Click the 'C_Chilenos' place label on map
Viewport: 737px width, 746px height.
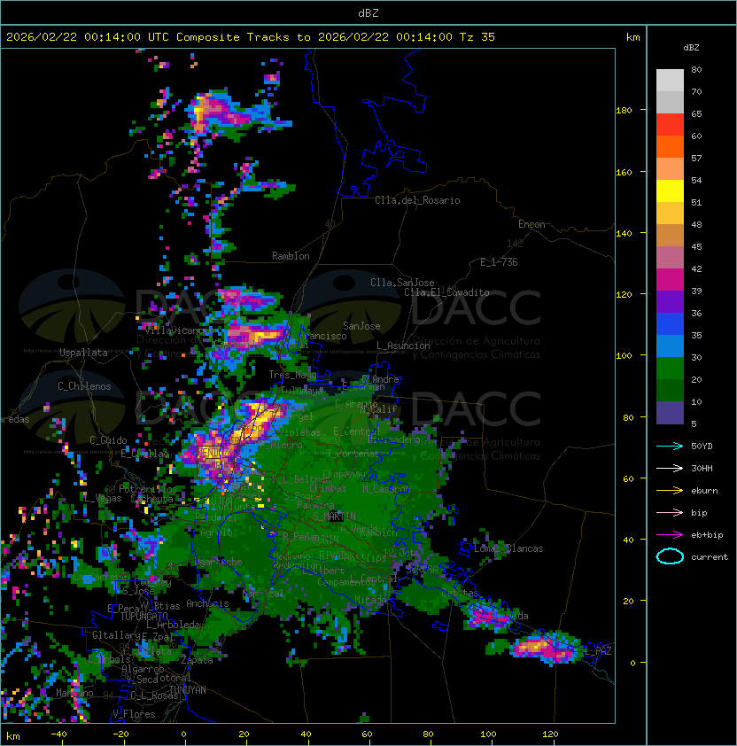click(84, 386)
